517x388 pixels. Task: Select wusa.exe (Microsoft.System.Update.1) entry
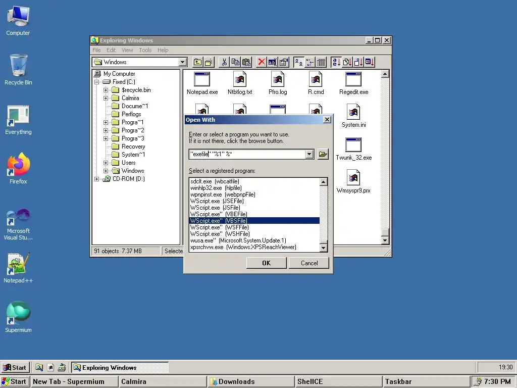click(254, 240)
